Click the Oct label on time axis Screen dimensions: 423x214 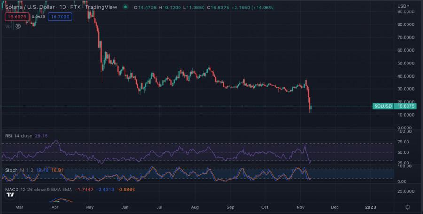click(x=265, y=207)
